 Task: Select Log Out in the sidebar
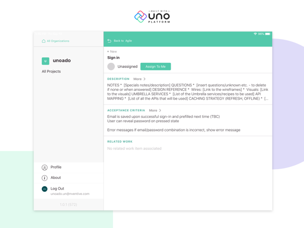(x=57, y=188)
